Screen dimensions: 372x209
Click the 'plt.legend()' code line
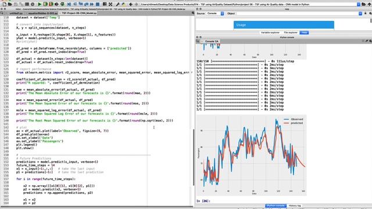click(27, 145)
